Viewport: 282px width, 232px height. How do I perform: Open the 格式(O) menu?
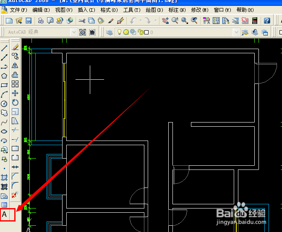pyautogui.click(x=109, y=10)
